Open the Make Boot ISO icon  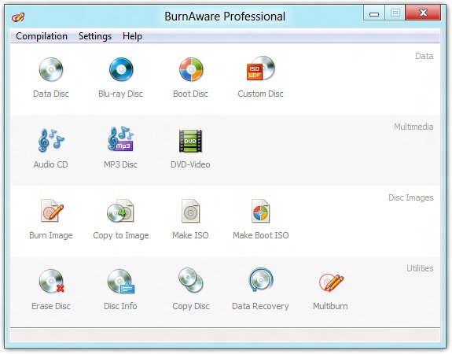pyautogui.click(x=261, y=211)
